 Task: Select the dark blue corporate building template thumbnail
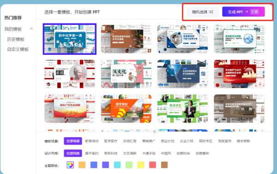(182, 74)
